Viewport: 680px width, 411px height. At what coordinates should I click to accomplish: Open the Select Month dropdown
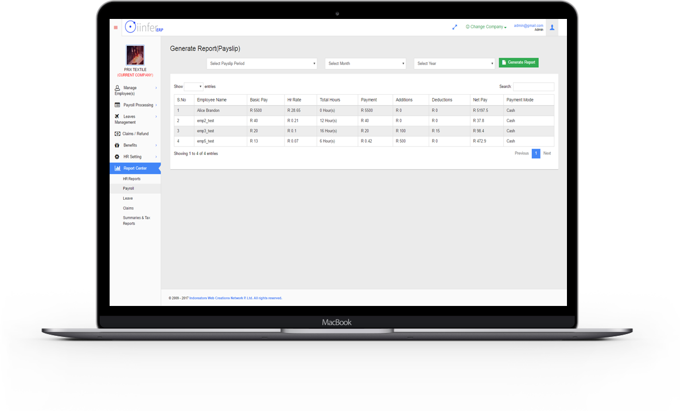pyautogui.click(x=366, y=63)
